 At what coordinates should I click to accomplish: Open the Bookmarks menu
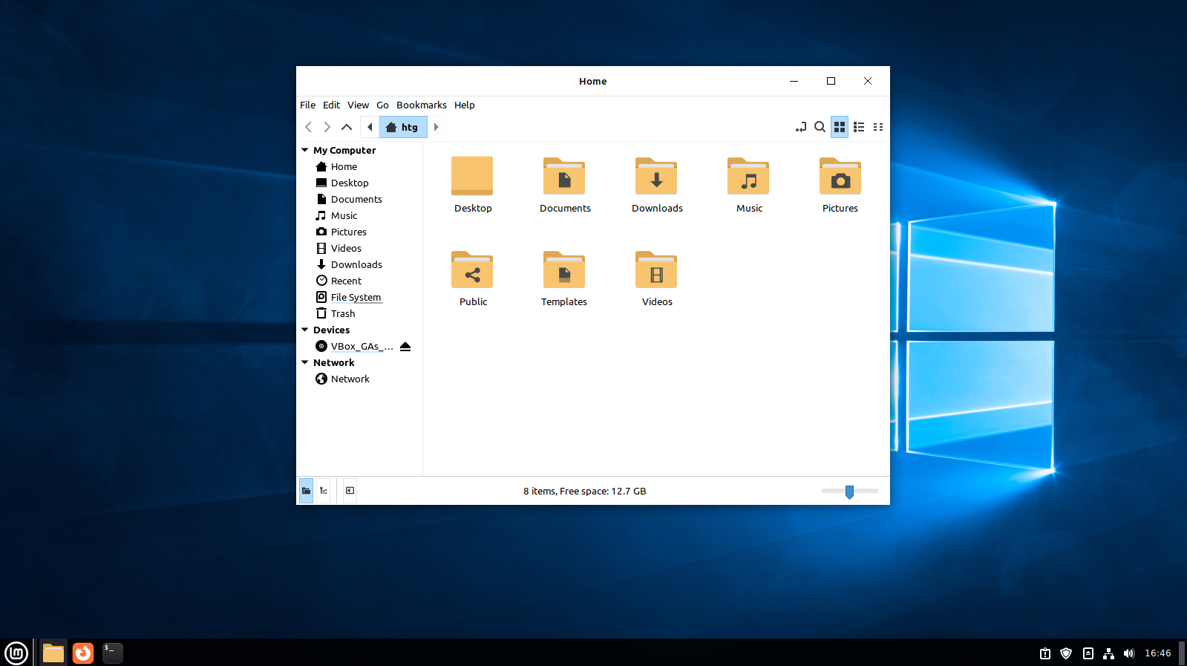tap(421, 105)
